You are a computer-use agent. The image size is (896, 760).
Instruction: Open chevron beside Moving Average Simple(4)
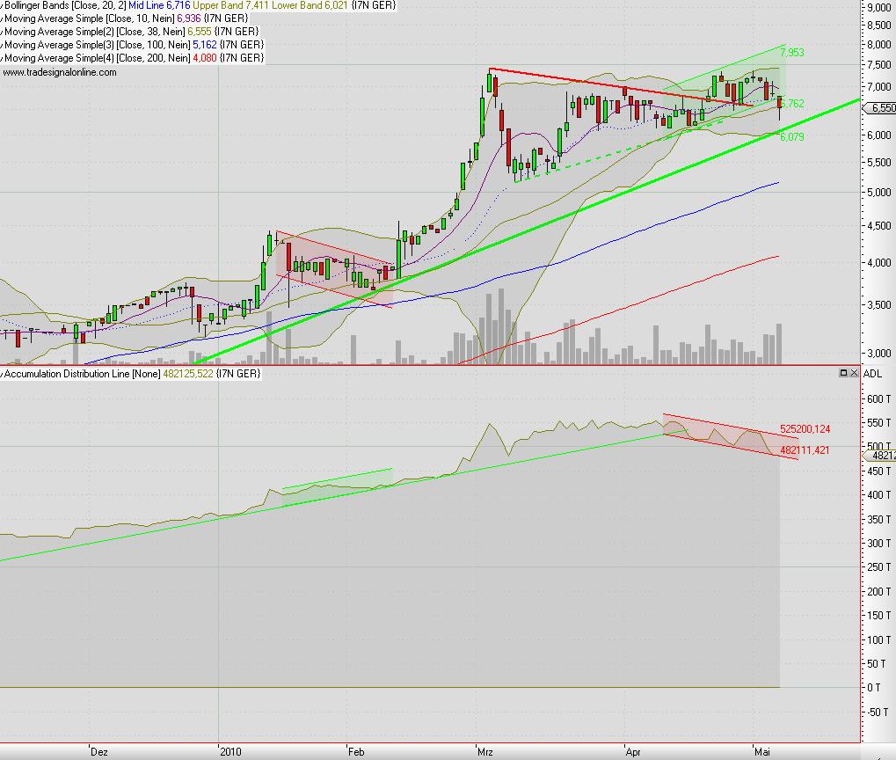click(2, 58)
